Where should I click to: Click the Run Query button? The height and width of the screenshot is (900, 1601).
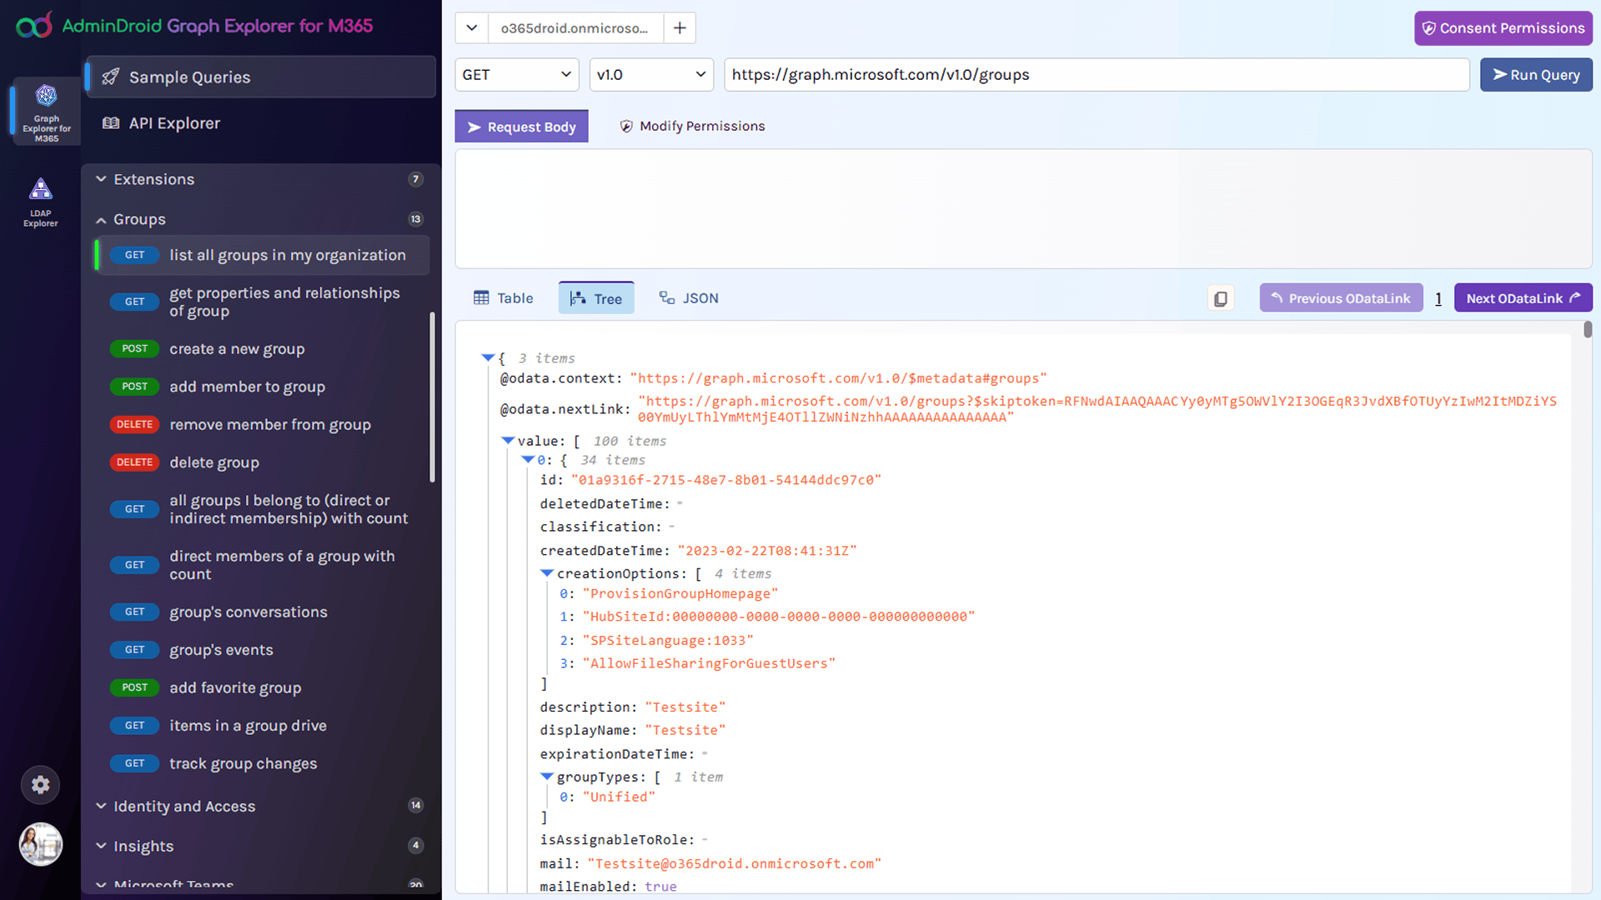1536,75
